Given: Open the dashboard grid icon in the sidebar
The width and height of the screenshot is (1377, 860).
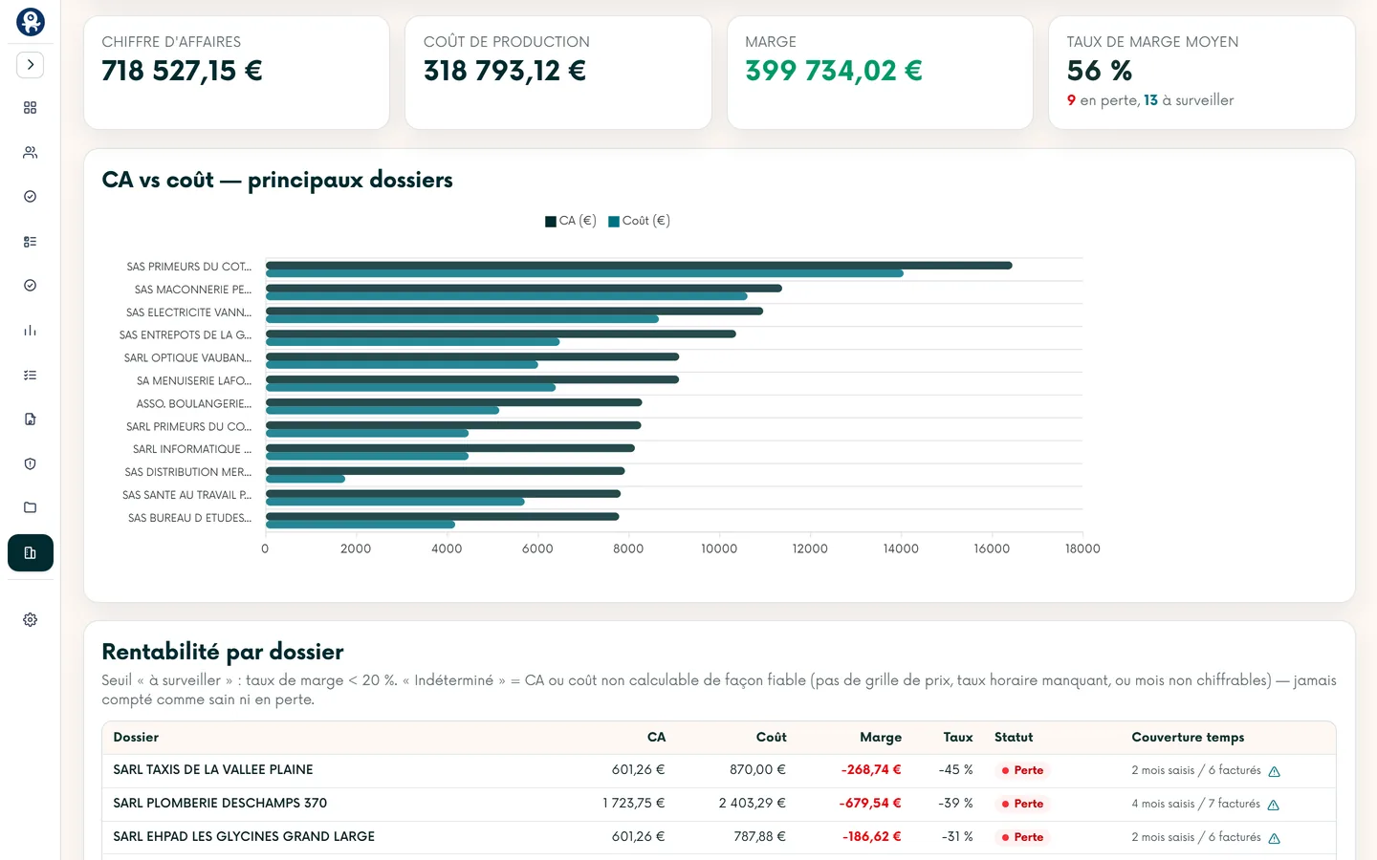Looking at the screenshot, I should 31,108.
